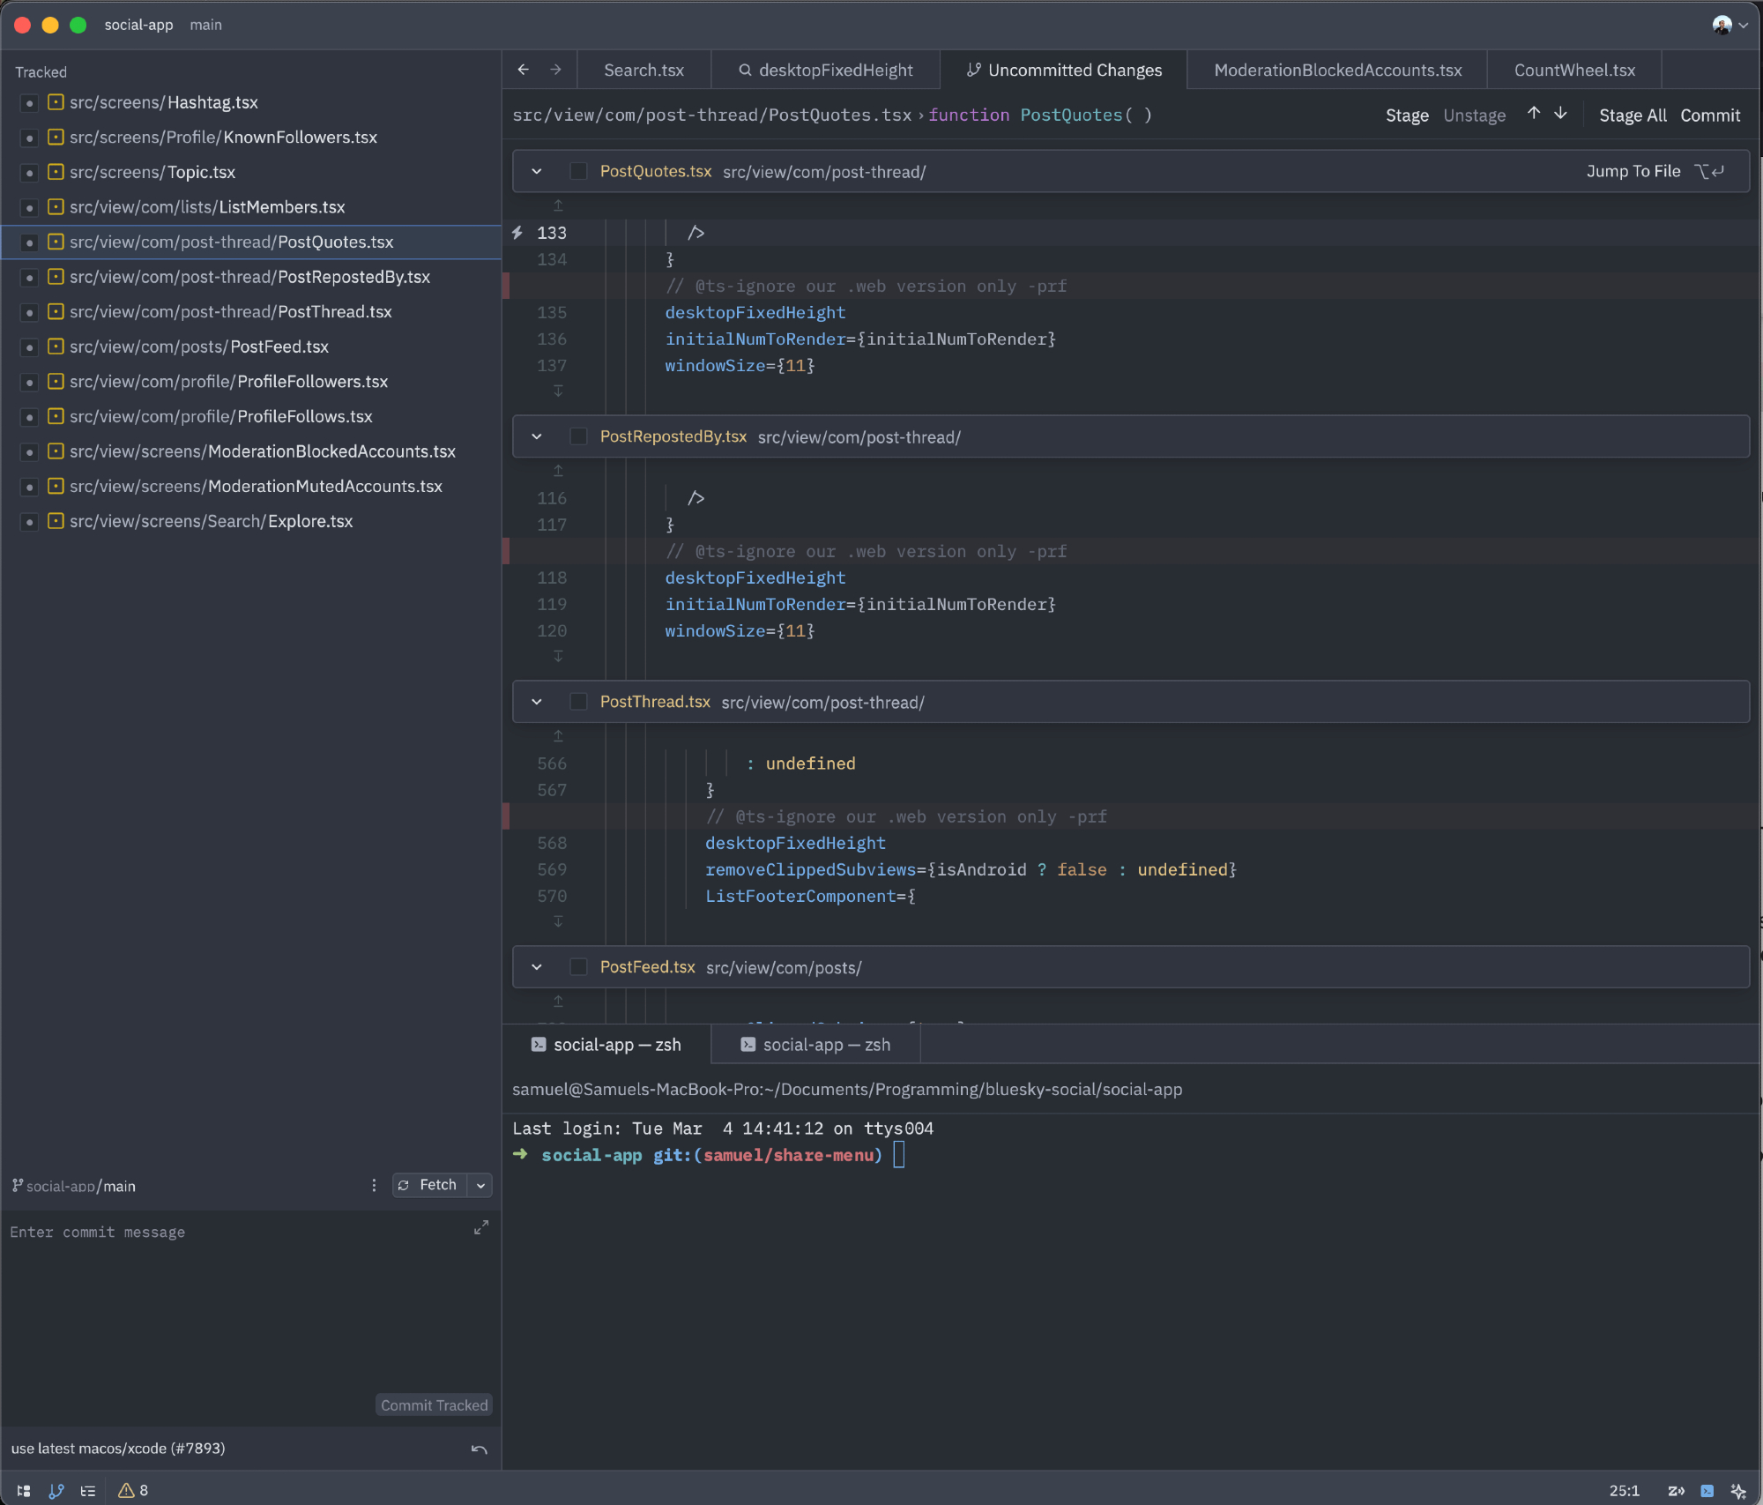Open the Fetch dropdown arrow

pos(480,1185)
